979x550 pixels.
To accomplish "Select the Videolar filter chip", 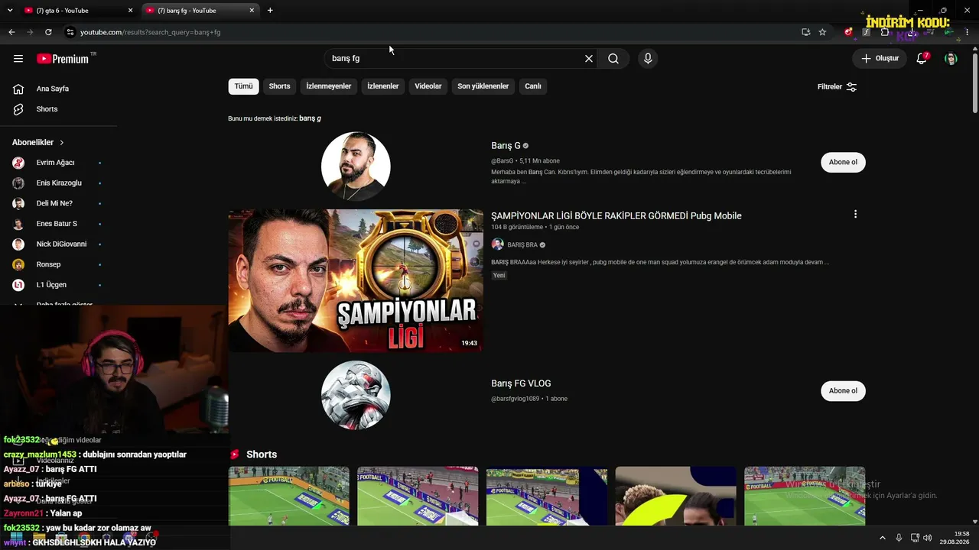I will coord(428,86).
